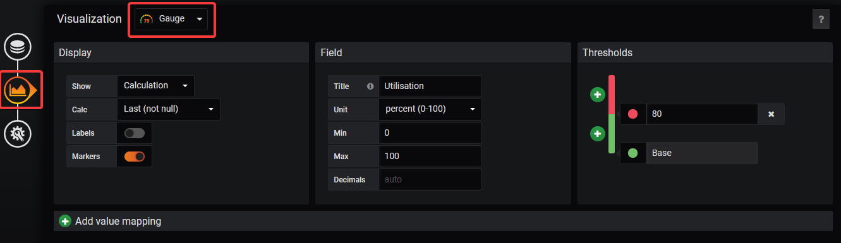Pick the green Base threshold color swatch
841x243 pixels.
632,153
